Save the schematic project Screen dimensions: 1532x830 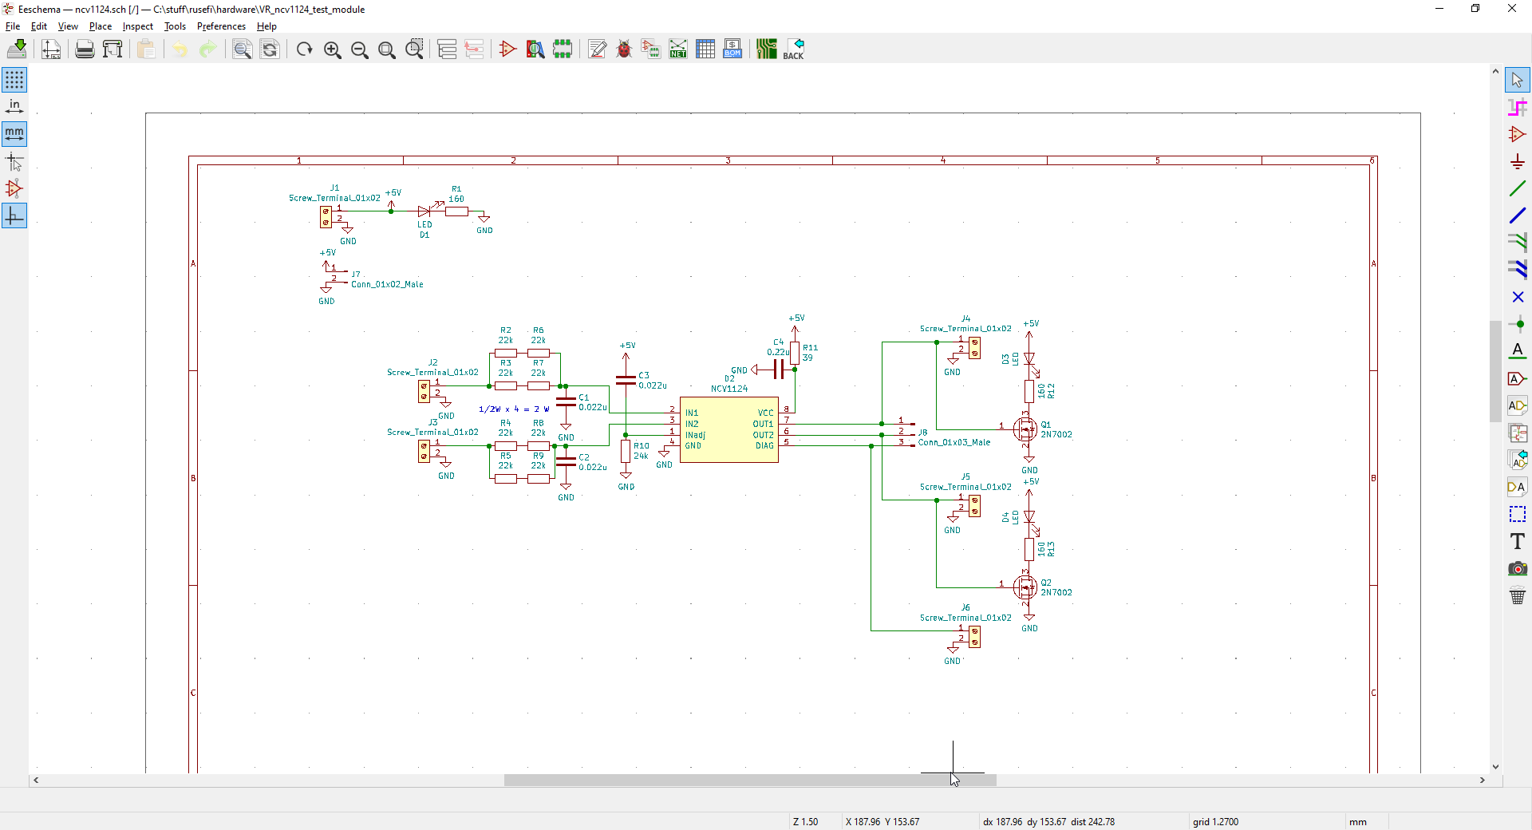tap(17, 49)
